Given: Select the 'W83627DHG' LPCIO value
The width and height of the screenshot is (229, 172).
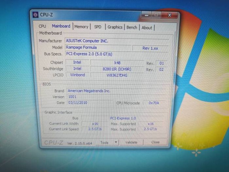Looking at the screenshot, I should tap(117, 75).
